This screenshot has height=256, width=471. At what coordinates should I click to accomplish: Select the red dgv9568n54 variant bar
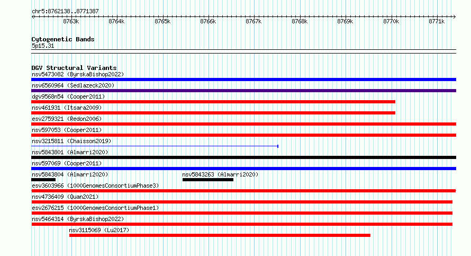click(213, 102)
